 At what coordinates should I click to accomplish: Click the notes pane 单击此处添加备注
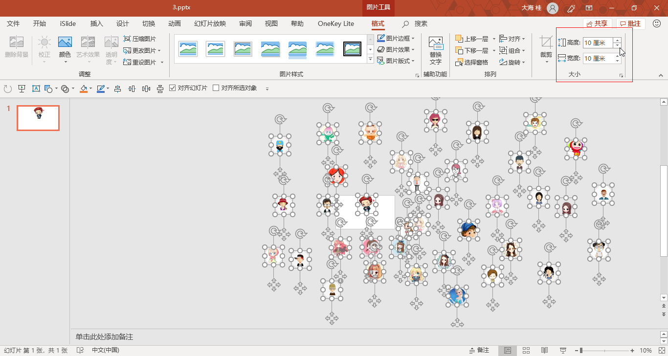point(104,337)
